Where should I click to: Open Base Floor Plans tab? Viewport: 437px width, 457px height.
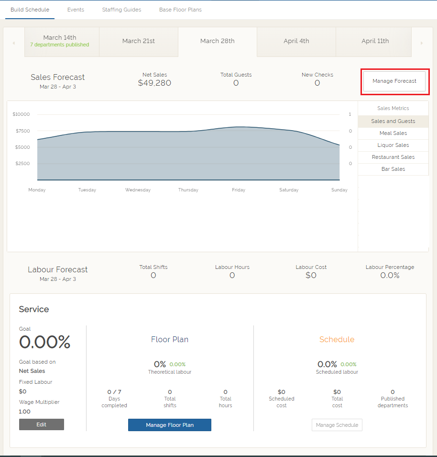click(x=180, y=10)
